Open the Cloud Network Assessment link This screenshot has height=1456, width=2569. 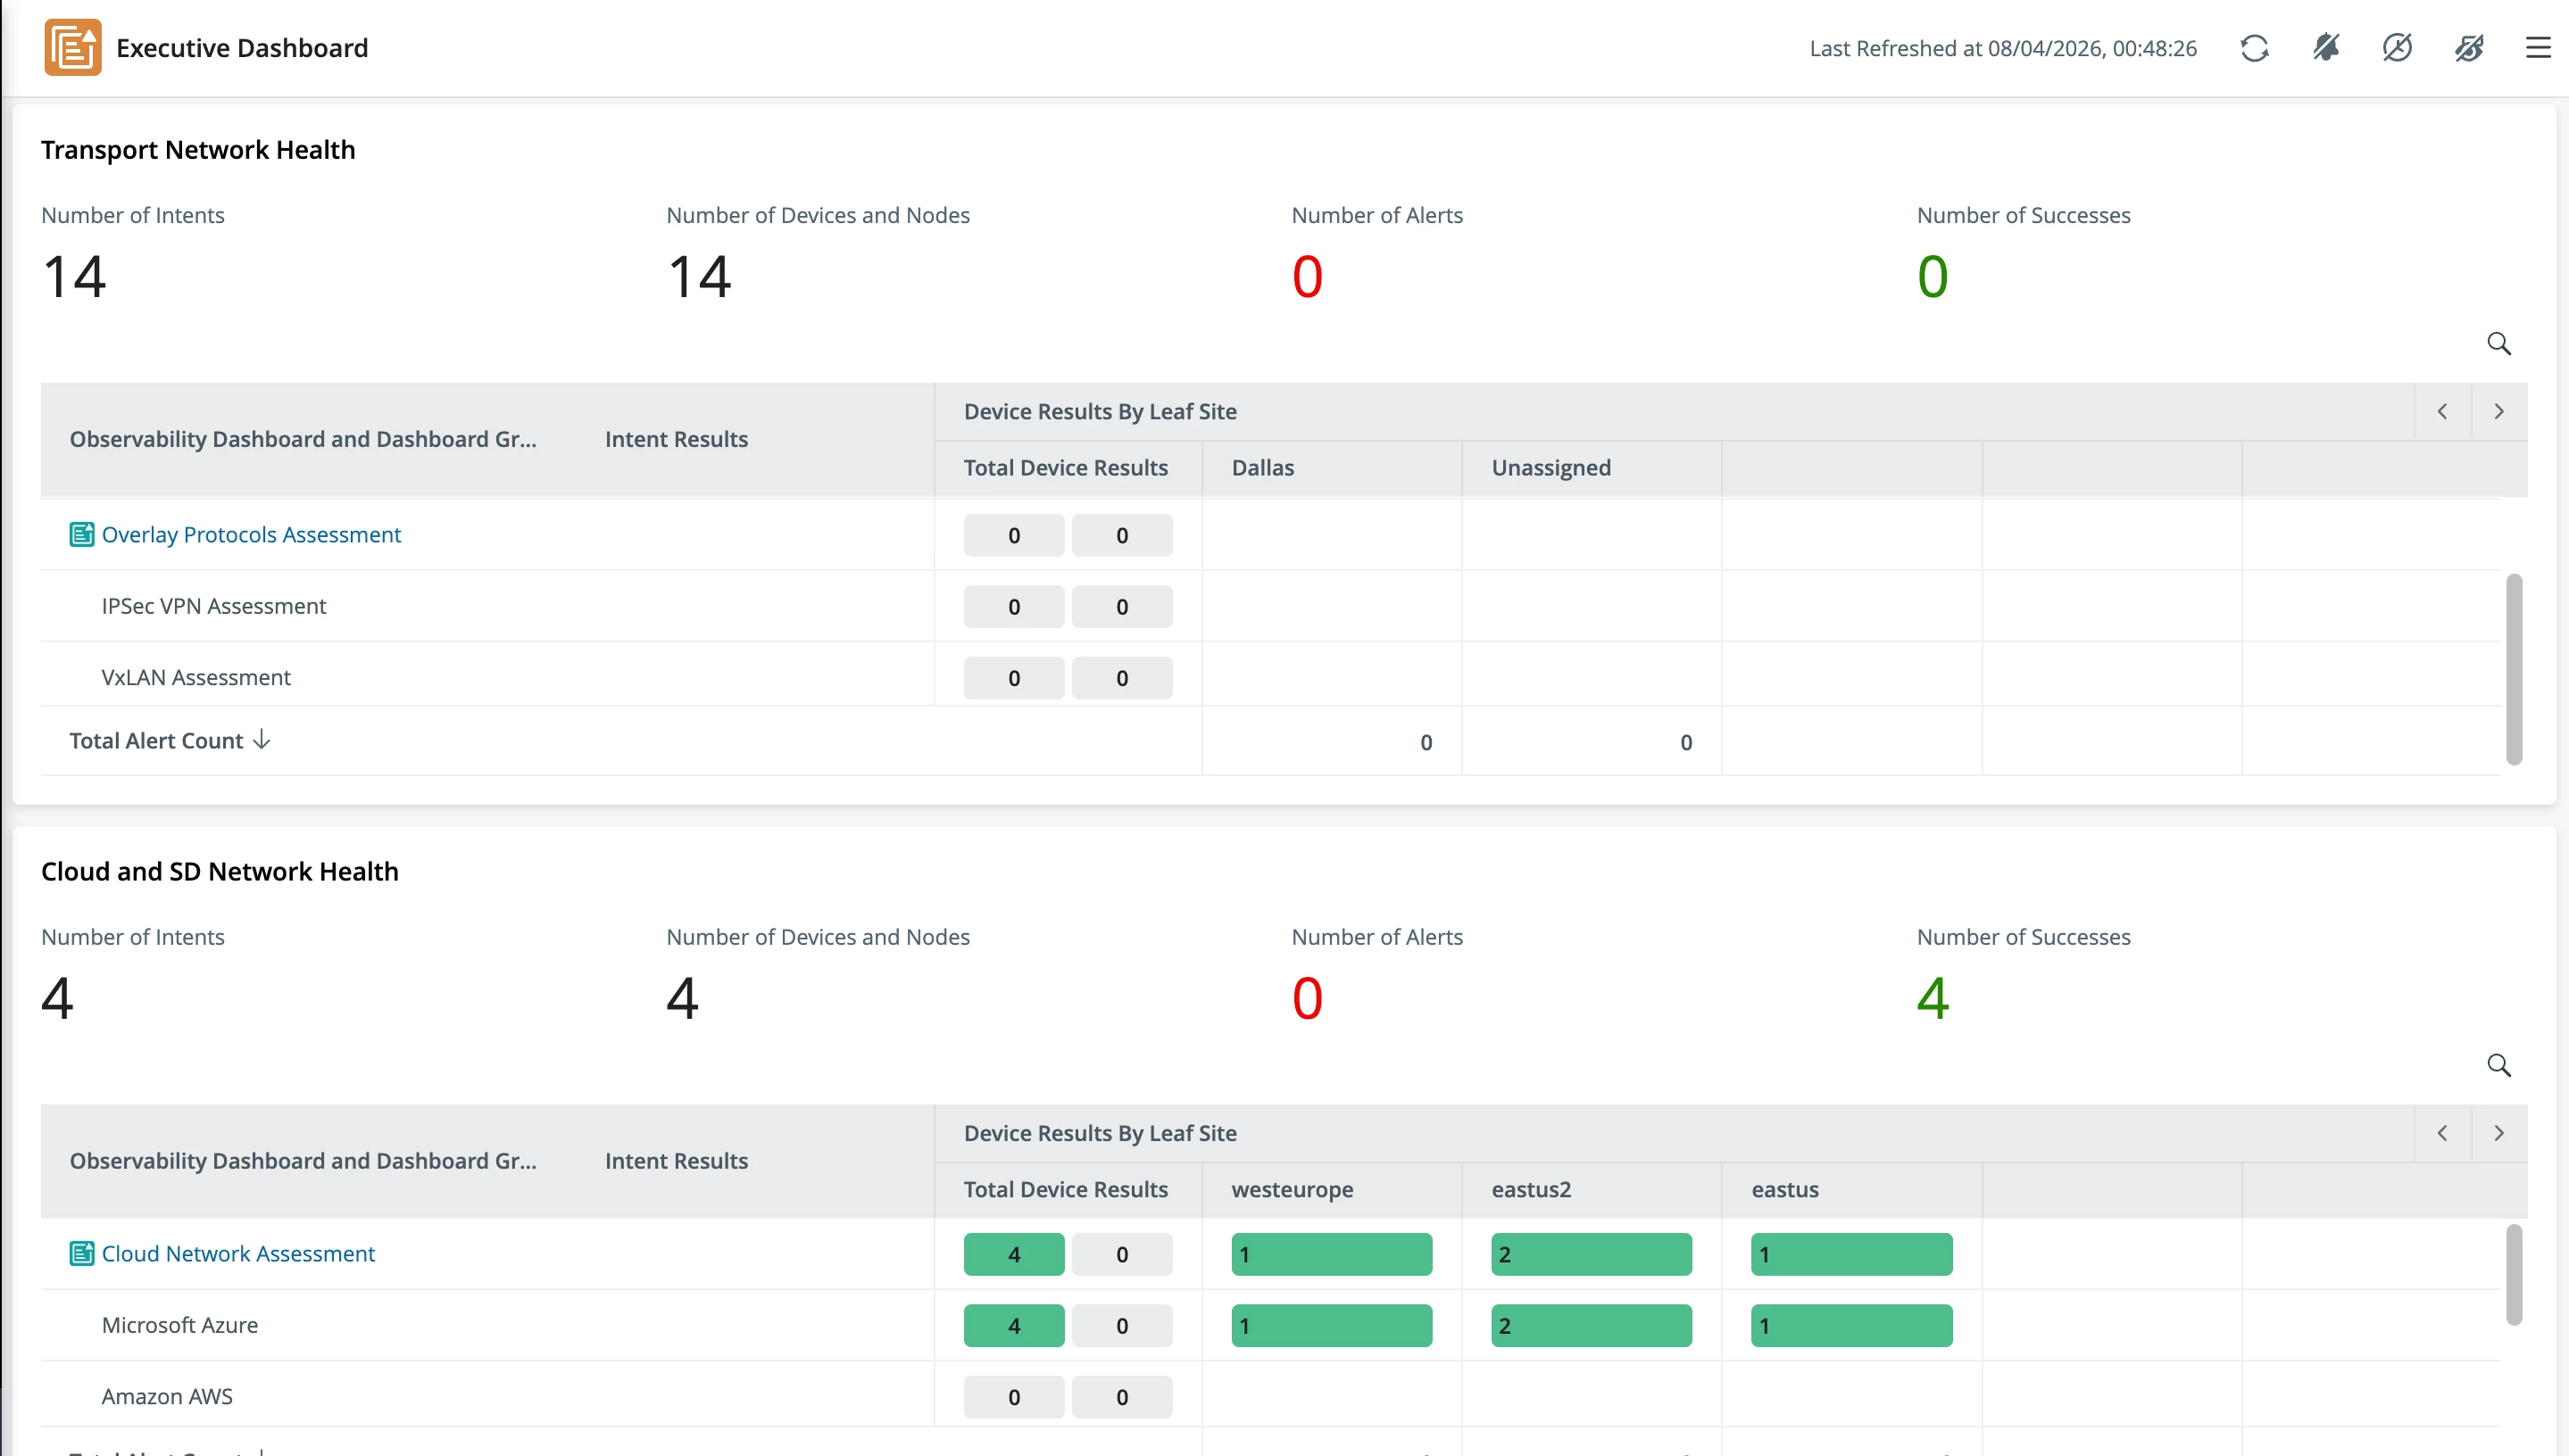pyautogui.click(x=238, y=1253)
